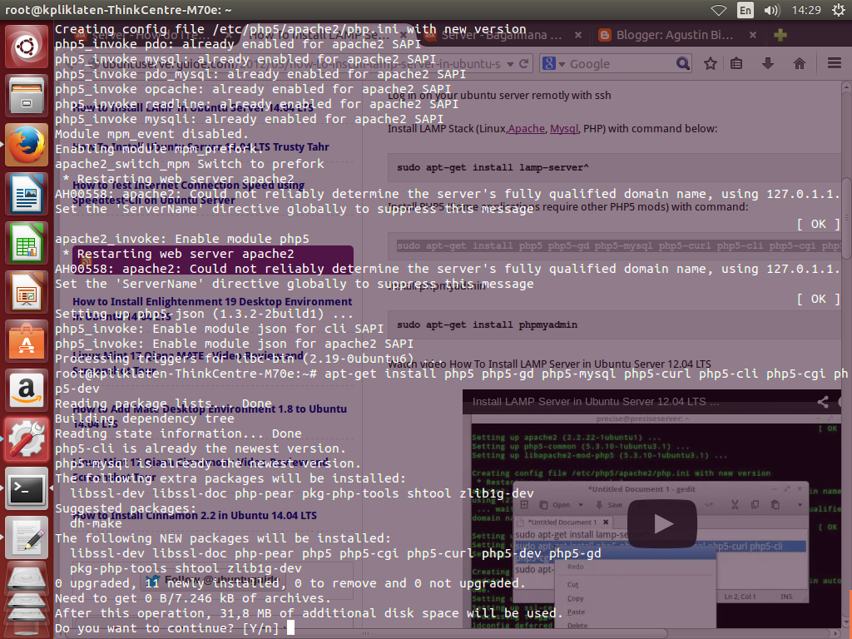Open the Firefox hamburger menu
This screenshot has width=852, height=639.
(x=835, y=63)
